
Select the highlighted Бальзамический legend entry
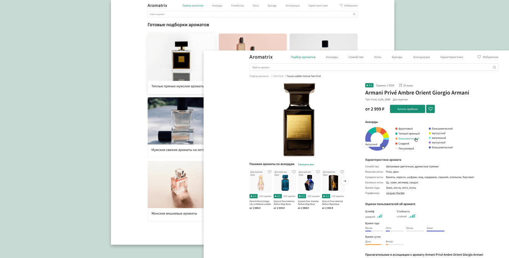click(409, 138)
